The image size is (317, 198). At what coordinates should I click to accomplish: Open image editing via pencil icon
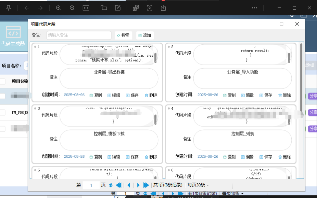tap(118, 8)
